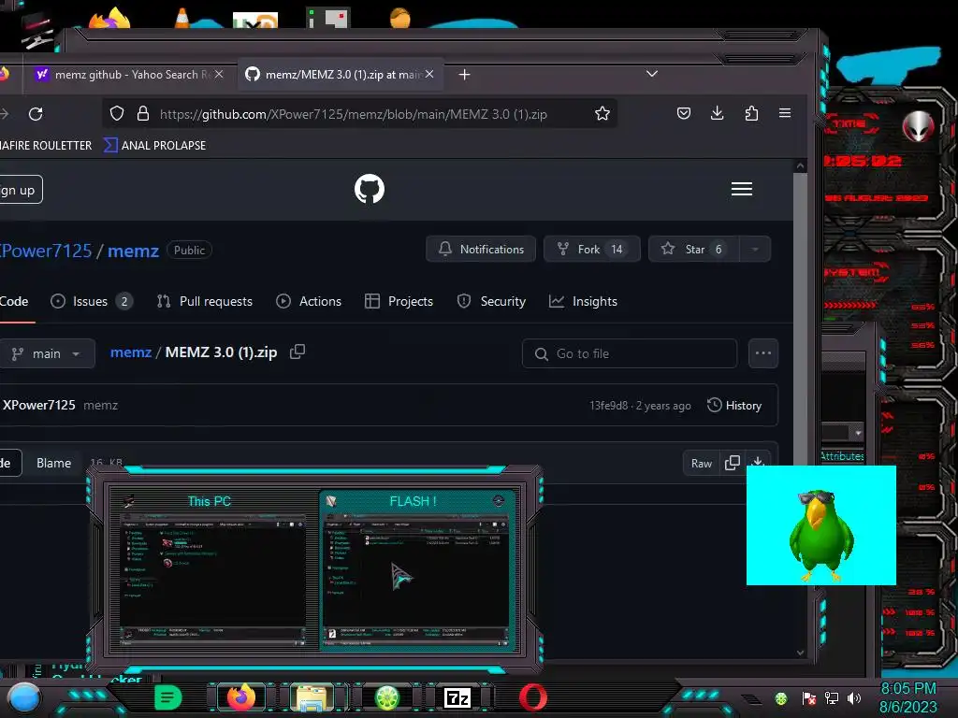Expand the Star lists dropdown arrow
The image size is (958, 718).
point(755,249)
